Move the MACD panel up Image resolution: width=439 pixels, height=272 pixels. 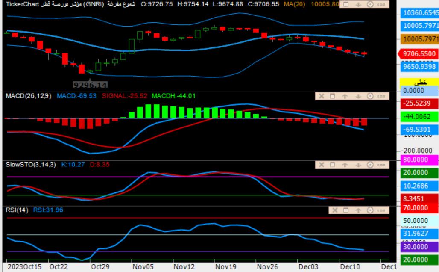[x=345, y=96]
